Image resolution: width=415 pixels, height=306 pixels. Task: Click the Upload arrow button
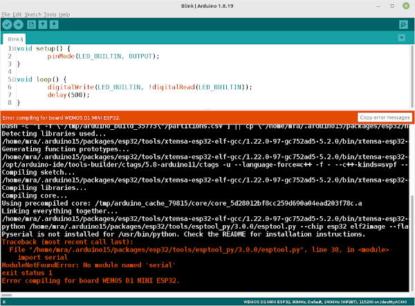pyautogui.click(x=18, y=25)
